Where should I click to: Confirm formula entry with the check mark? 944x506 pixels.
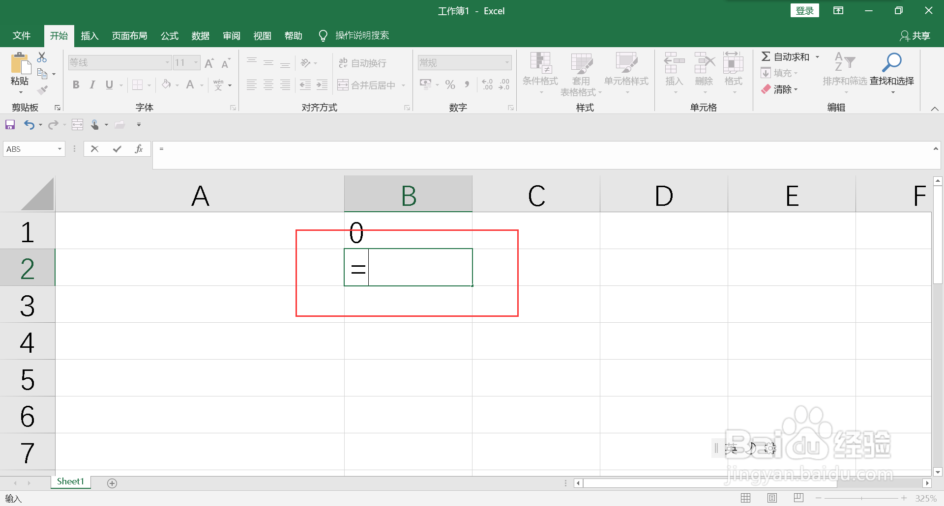click(x=117, y=148)
